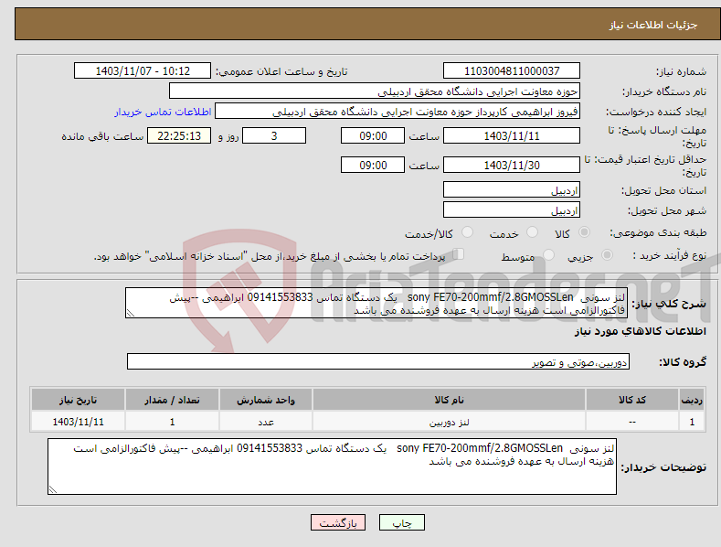Select the جزیی purchase type radio

click(x=607, y=254)
